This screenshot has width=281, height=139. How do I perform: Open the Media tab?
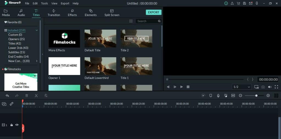[6, 13]
